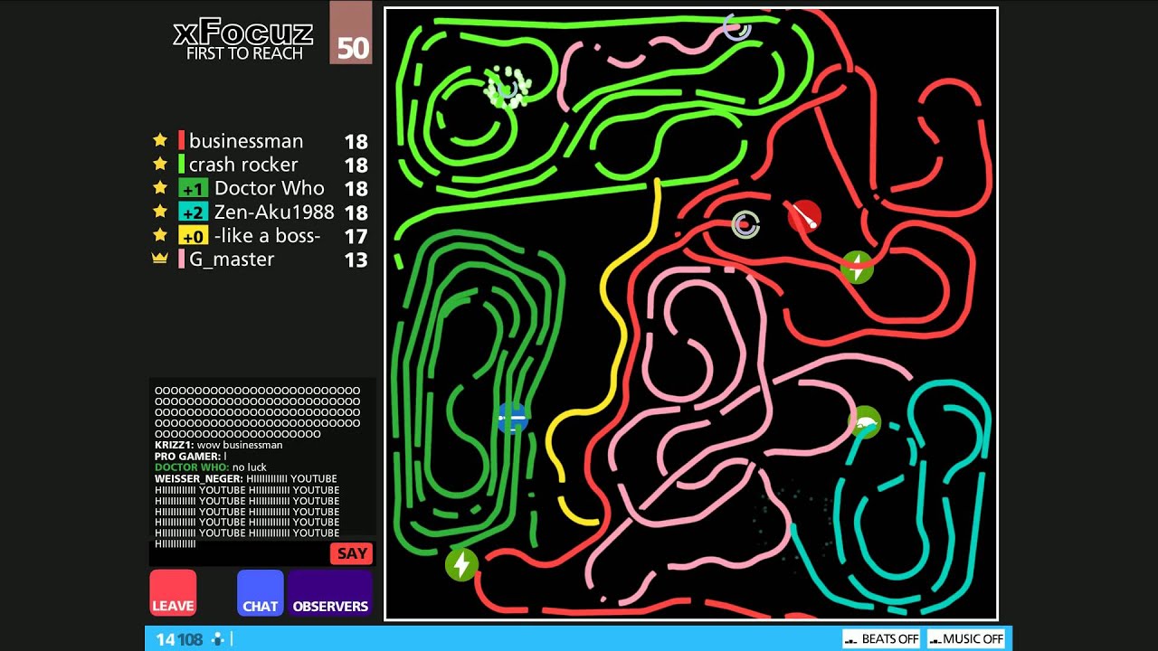Click the star beside businessman
1158x651 pixels.
click(x=160, y=140)
